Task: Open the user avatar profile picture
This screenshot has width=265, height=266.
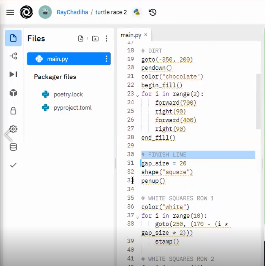Action: pyautogui.click(x=45, y=12)
